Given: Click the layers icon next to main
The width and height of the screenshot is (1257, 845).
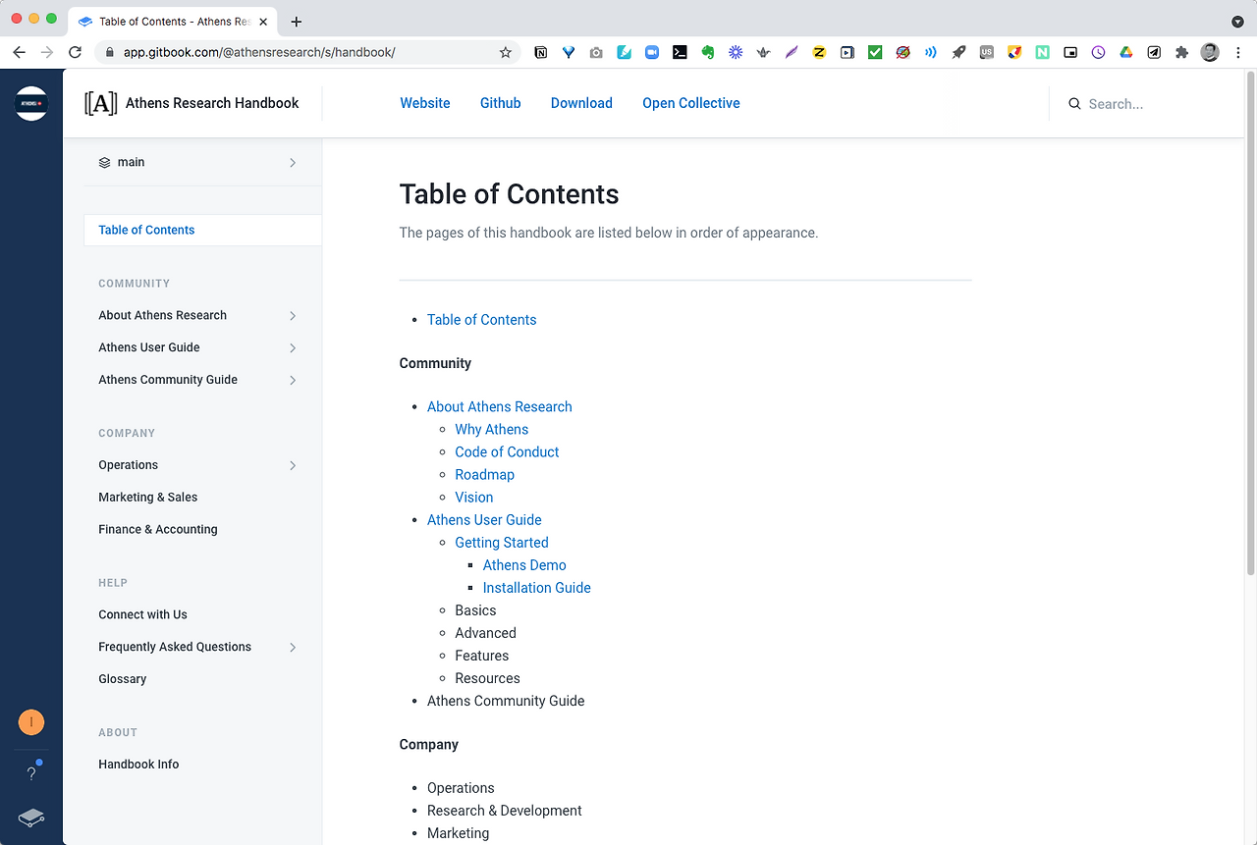Looking at the screenshot, I should click(105, 163).
